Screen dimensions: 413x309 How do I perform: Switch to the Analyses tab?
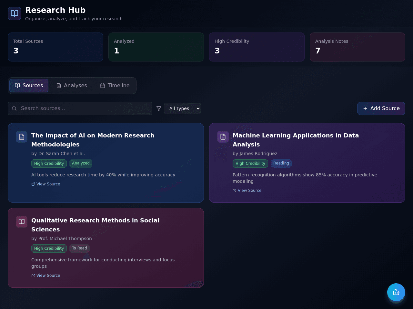point(72,86)
